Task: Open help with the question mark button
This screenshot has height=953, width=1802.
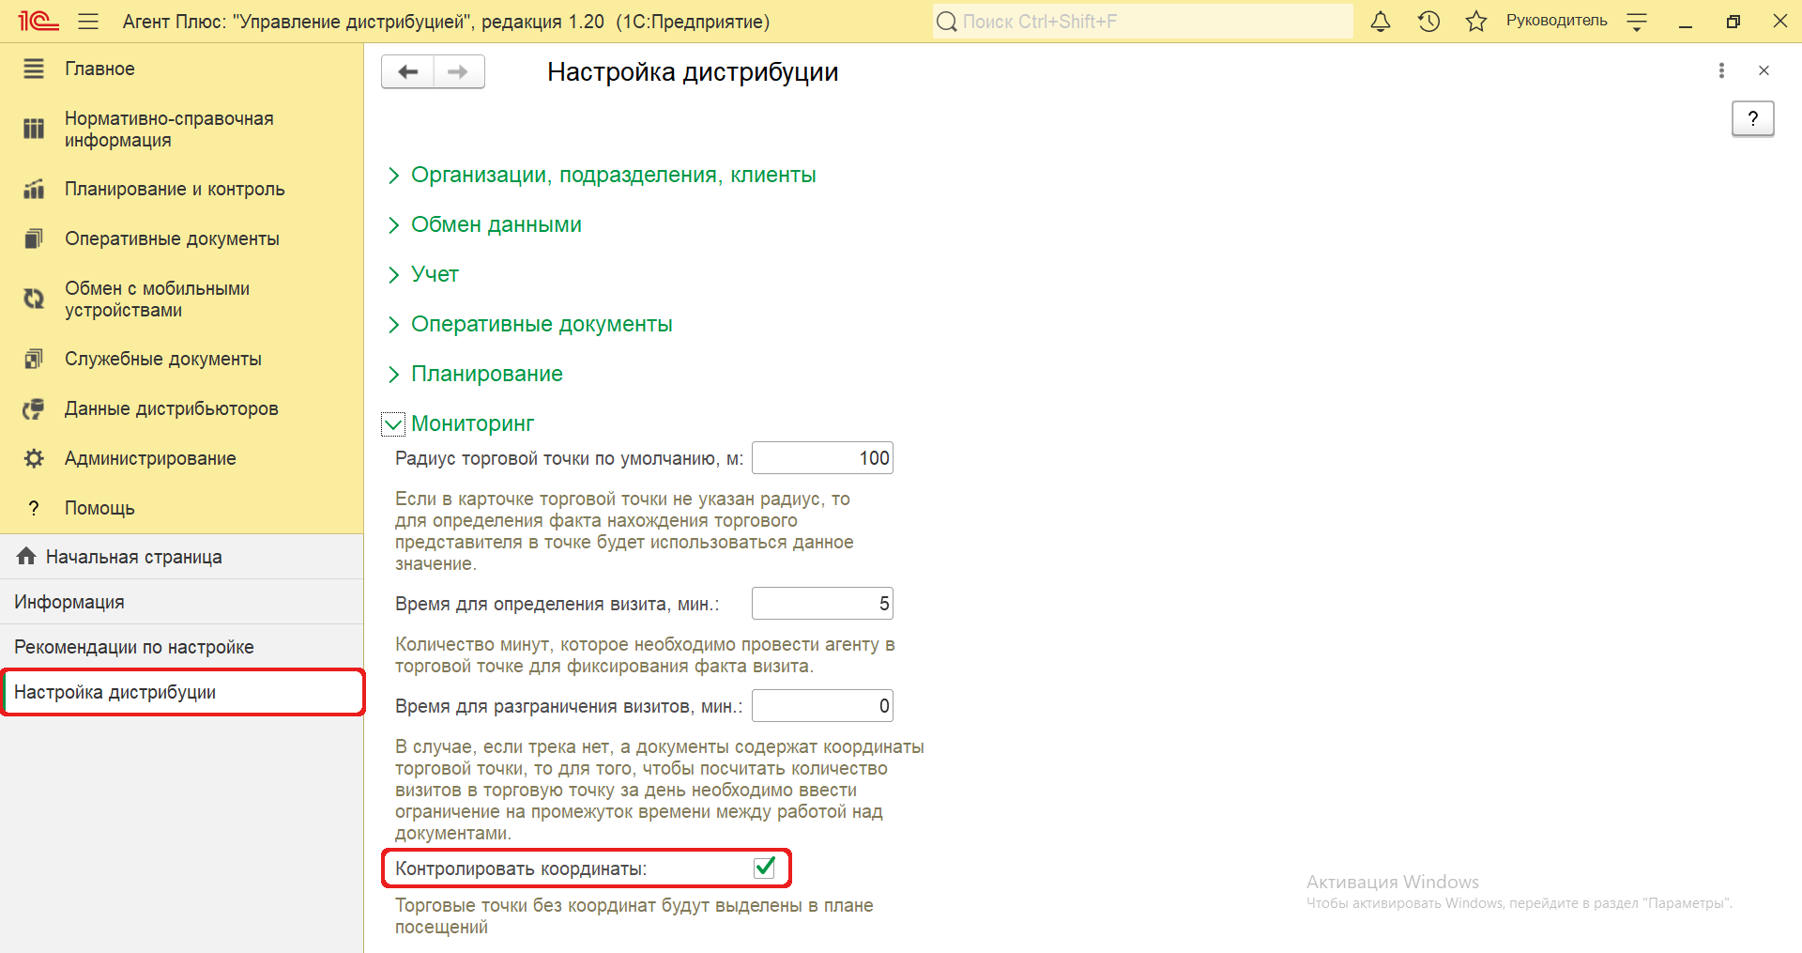Action: point(1752,118)
